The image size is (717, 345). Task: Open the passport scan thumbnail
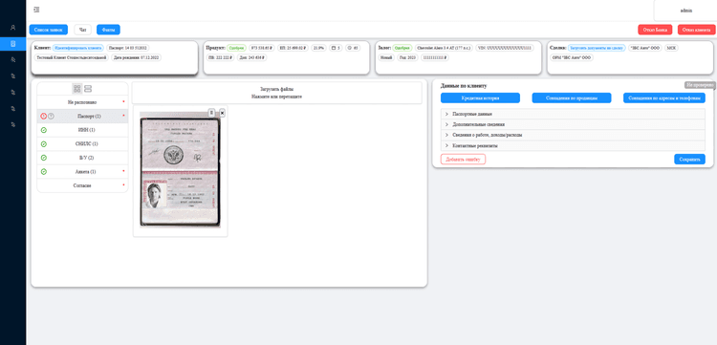pyautogui.click(x=180, y=169)
